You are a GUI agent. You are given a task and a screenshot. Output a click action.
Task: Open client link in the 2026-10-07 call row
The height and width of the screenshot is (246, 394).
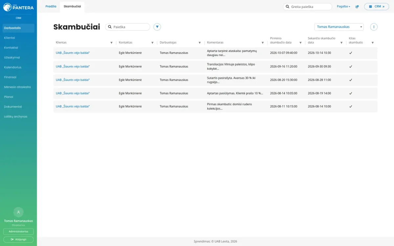pyautogui.click(x=73, y=53)
